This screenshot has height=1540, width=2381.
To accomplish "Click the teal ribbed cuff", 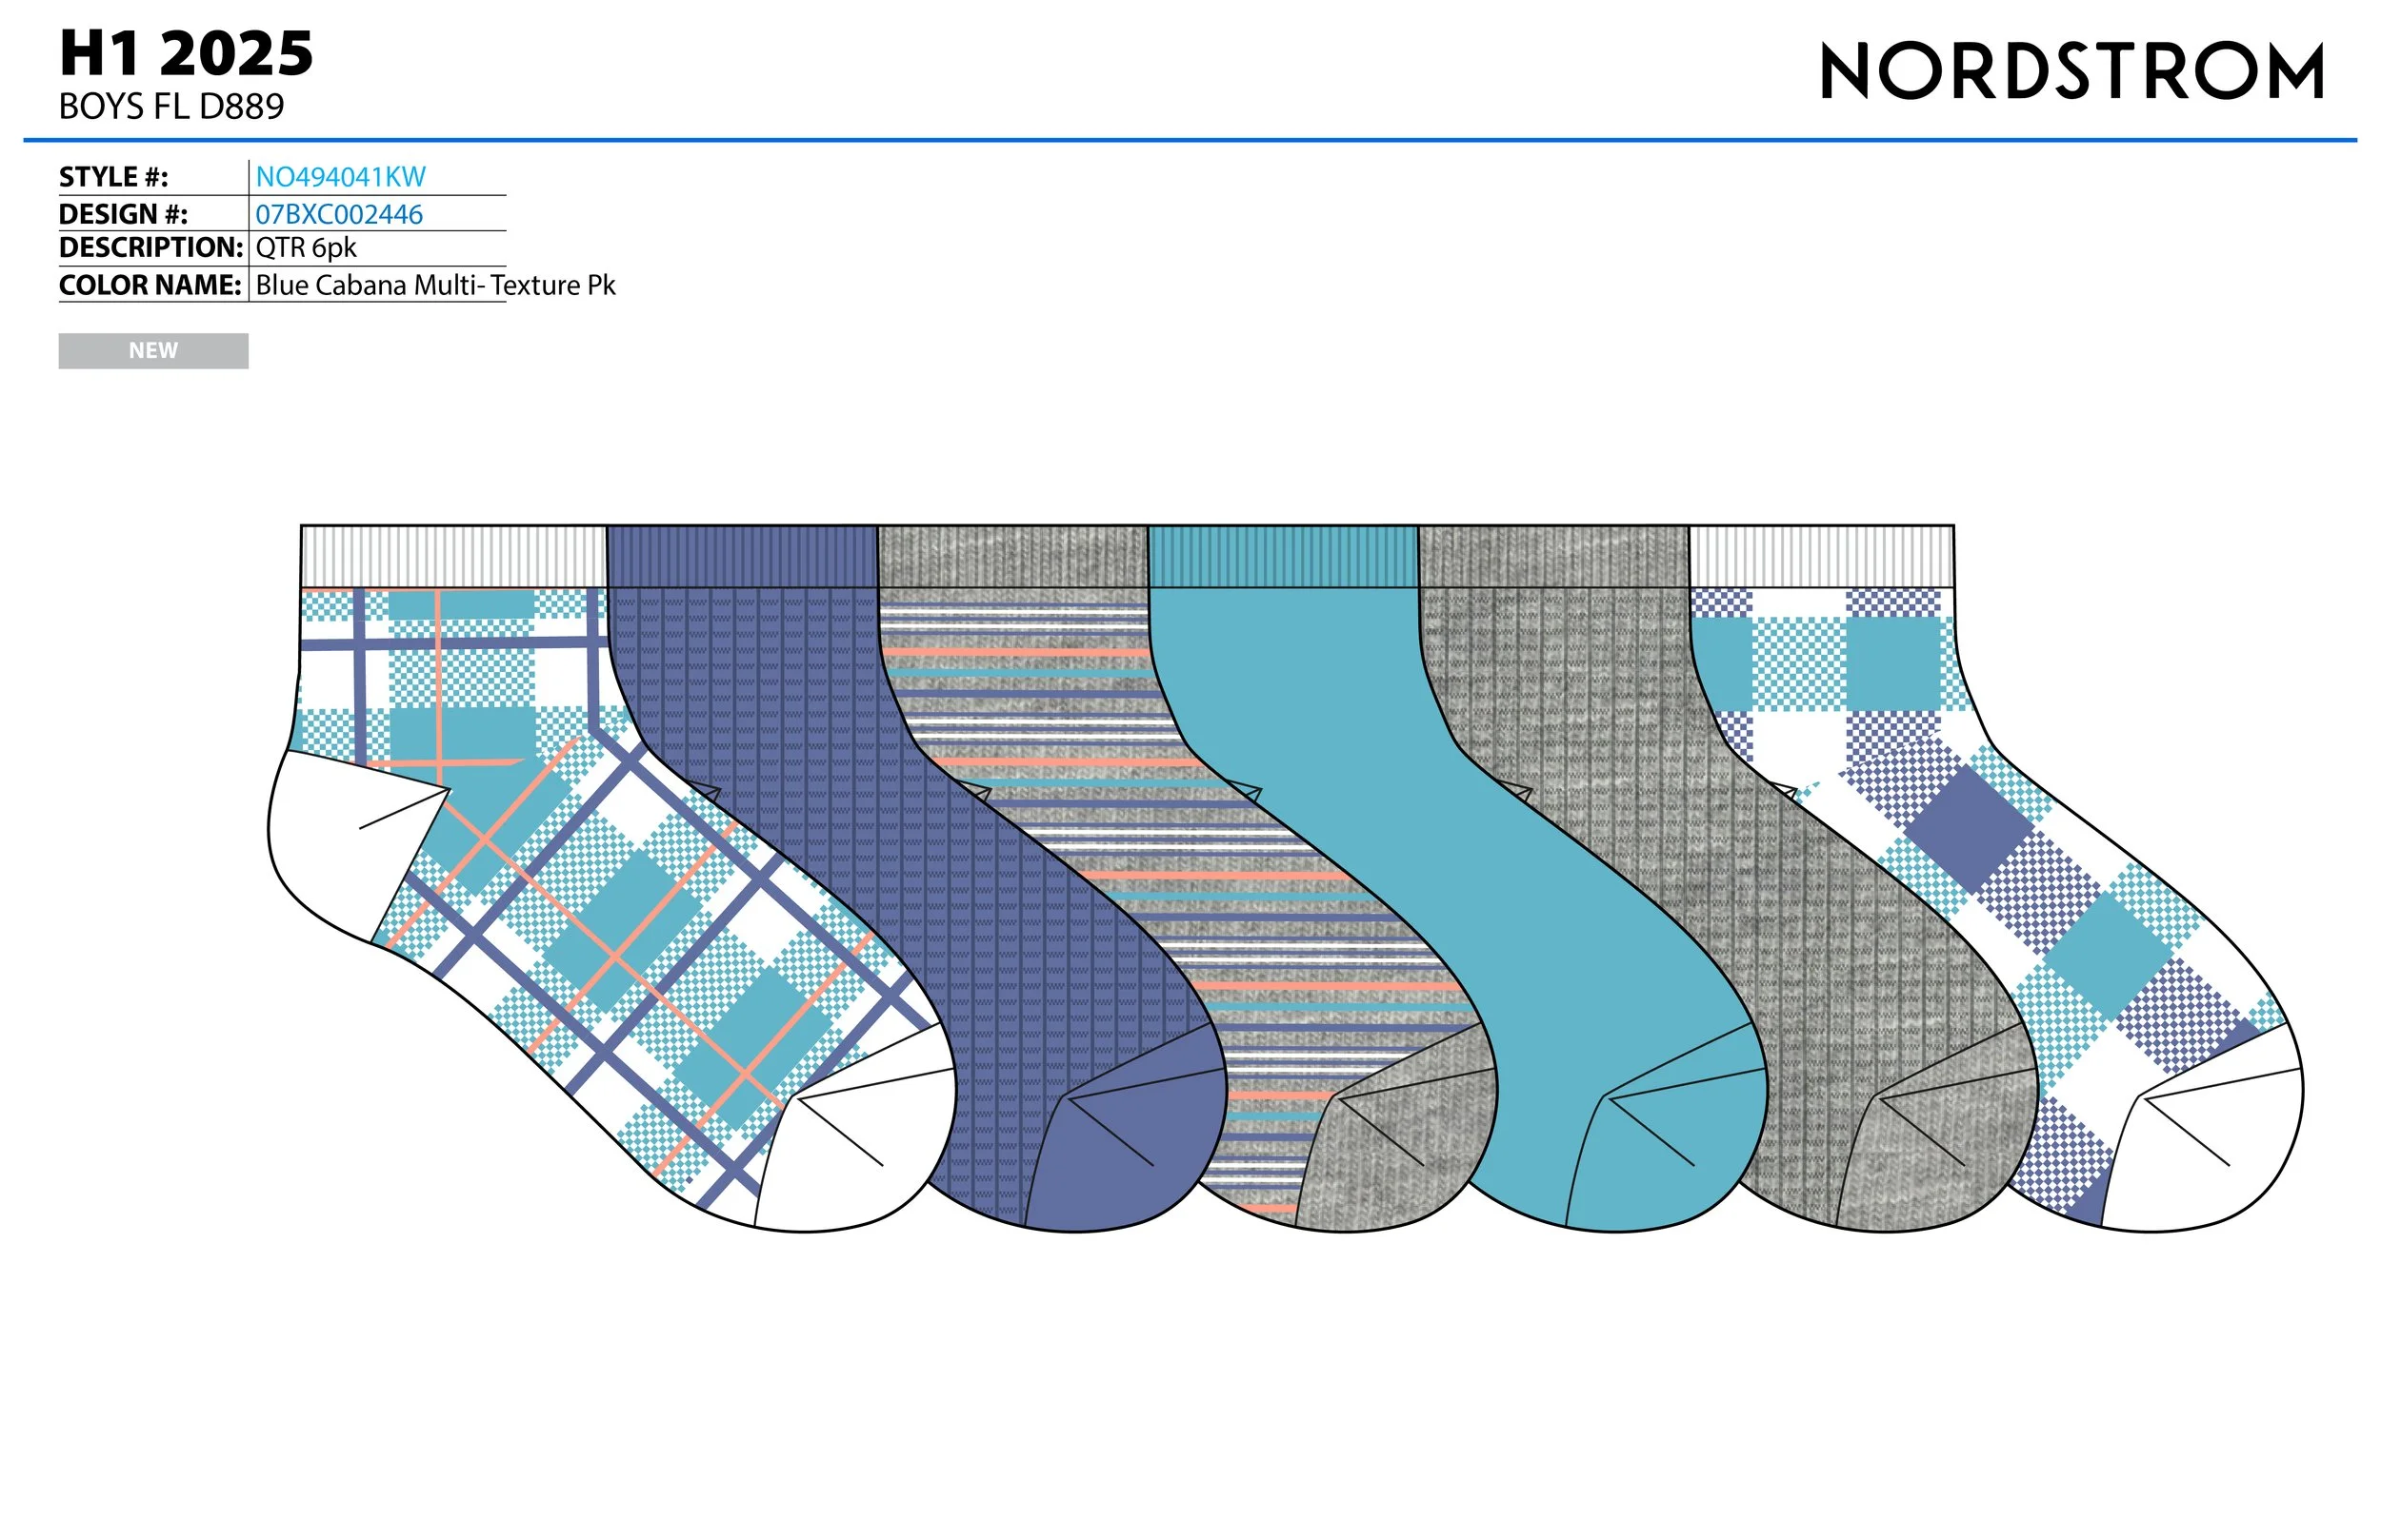I will click(1283, 556).
